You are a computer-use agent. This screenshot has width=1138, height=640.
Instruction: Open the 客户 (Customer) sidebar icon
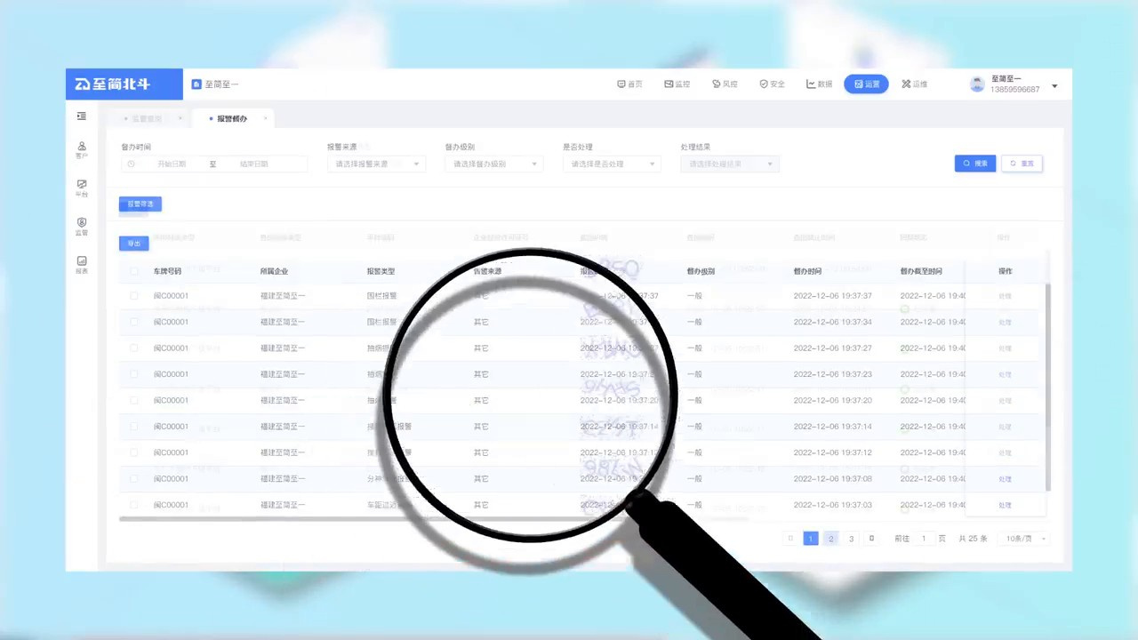pyautogui.click(x=82, y=149)
